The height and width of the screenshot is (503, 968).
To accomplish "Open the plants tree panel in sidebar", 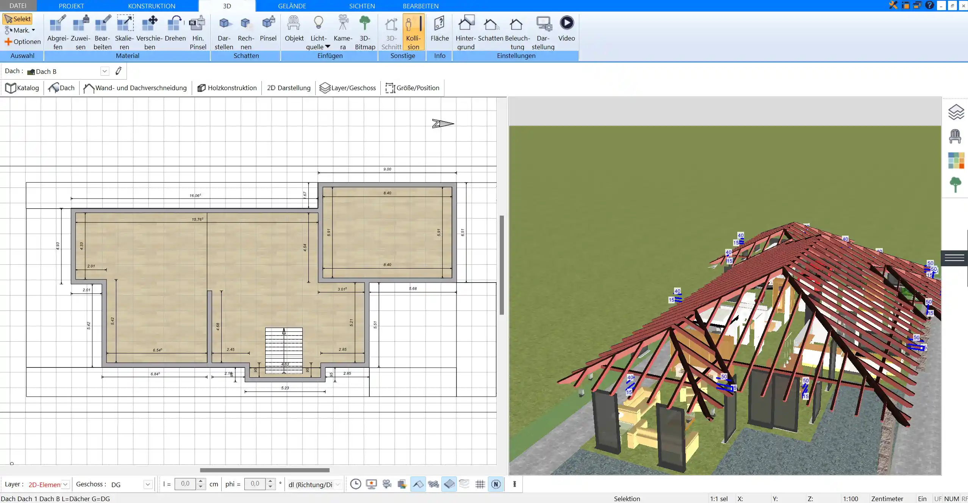I will (x=955, y=184).
